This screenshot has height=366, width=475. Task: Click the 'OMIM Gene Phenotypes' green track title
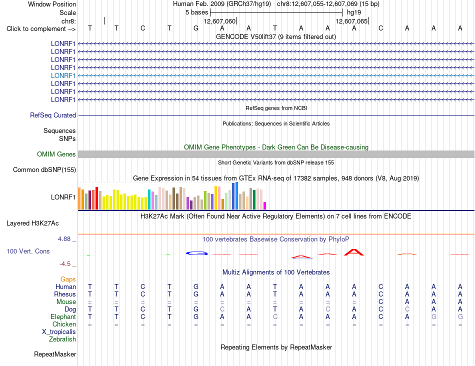click(x=276, y=147)
